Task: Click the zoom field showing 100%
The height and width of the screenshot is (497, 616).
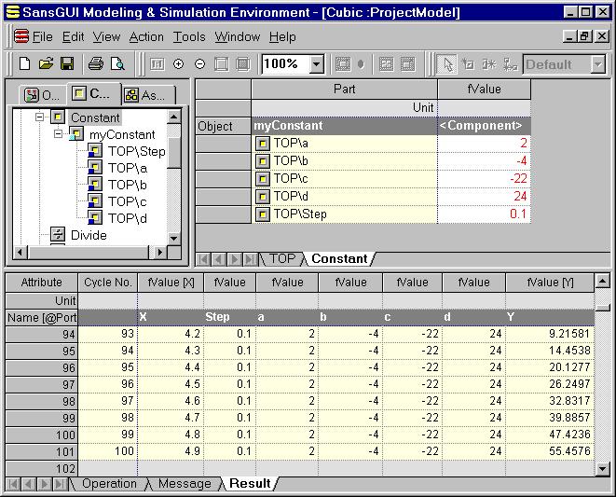Action: click(x=285, y=64)
